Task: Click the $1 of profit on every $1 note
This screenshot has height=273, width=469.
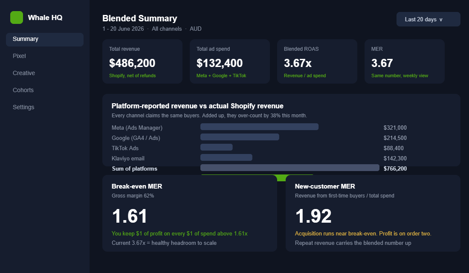Action: pyautogui.click(x=179, y=233)
